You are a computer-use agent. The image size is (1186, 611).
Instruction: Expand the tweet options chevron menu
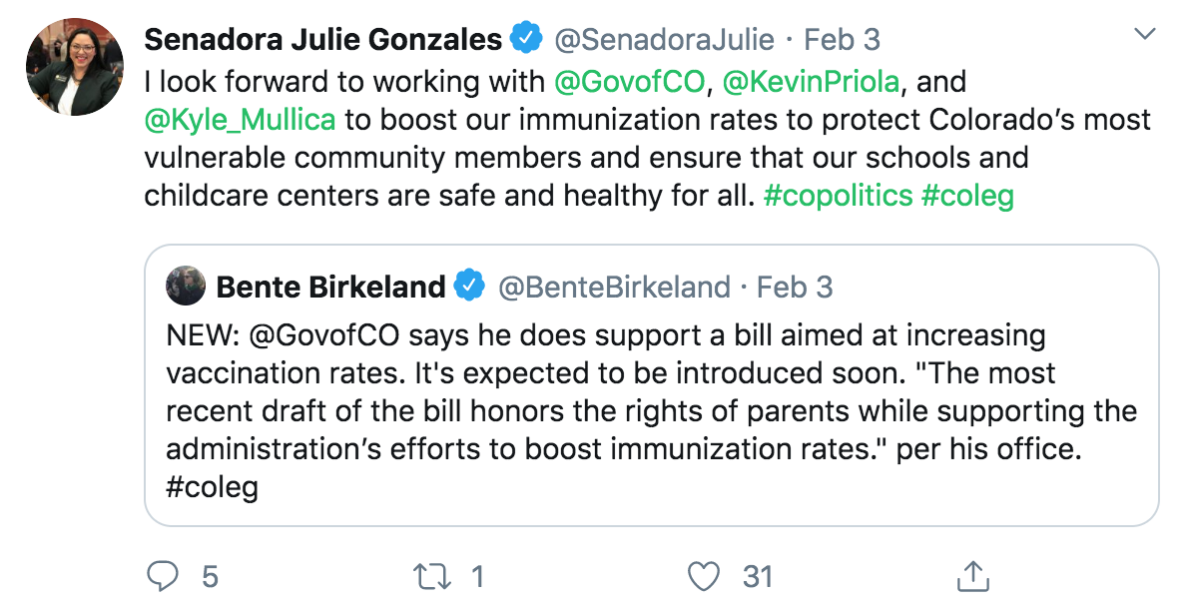coord(1145,35)
